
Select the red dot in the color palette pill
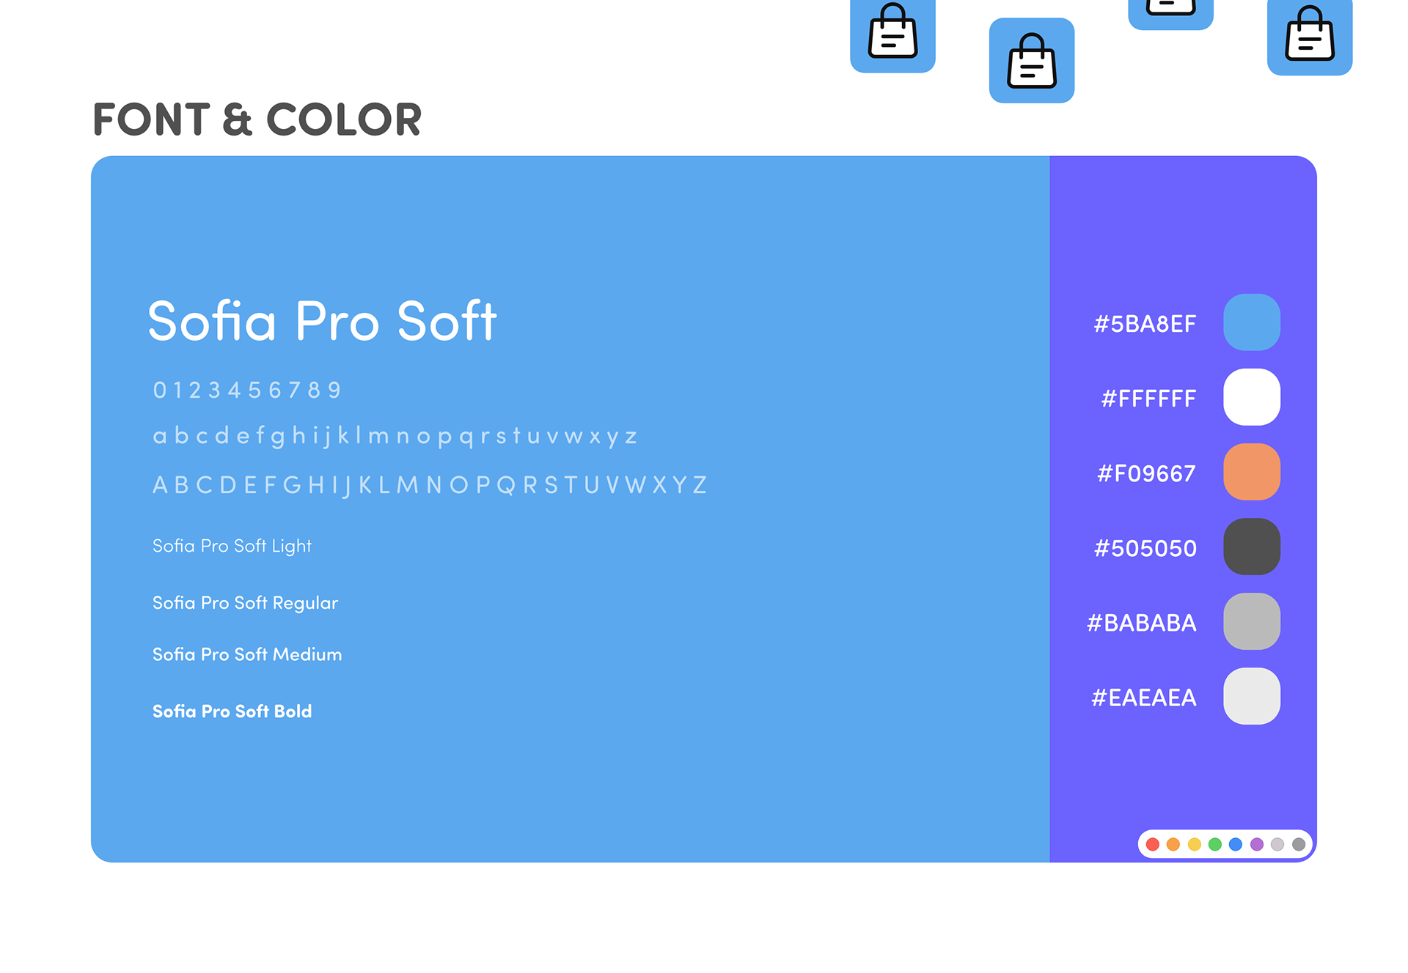tap(1152, 844)
